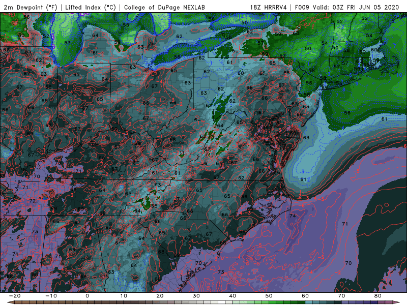Click the '74' dewpoint value off the Carolina coast
This screenshot has height=305, width=407.
(293, 216)
